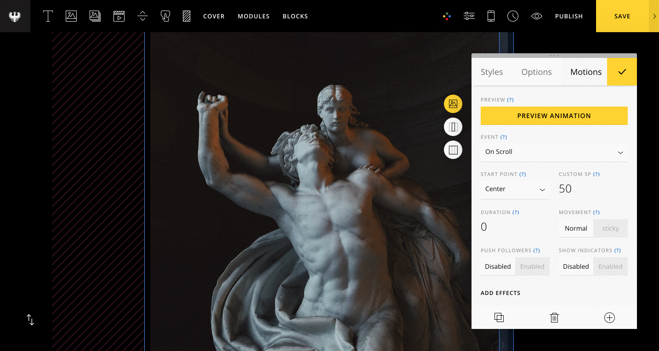Enable Push Followers
This screenshot has height=351, width=659.
(x=532, y=266)
